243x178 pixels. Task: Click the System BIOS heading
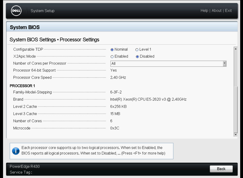point(25,27)
